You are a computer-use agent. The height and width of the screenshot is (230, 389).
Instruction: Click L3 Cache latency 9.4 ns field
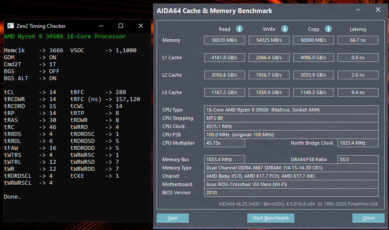point(358,92)
